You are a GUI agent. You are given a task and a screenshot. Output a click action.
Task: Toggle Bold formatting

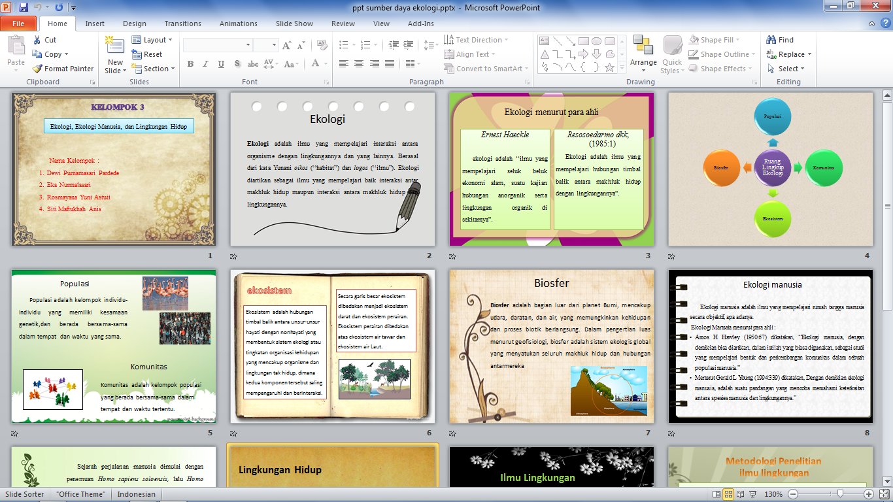[x=190, y=64]
